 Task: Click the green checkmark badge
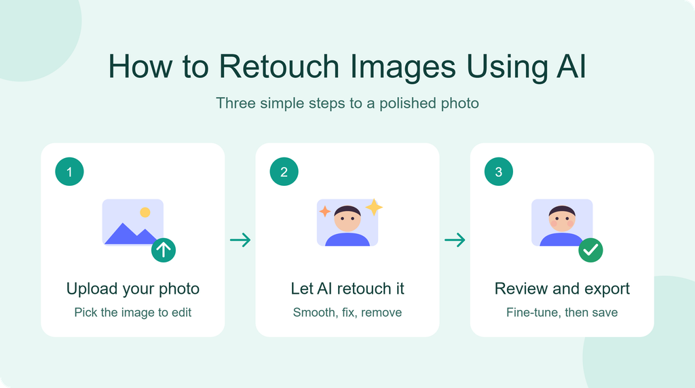tap(591, 250)
